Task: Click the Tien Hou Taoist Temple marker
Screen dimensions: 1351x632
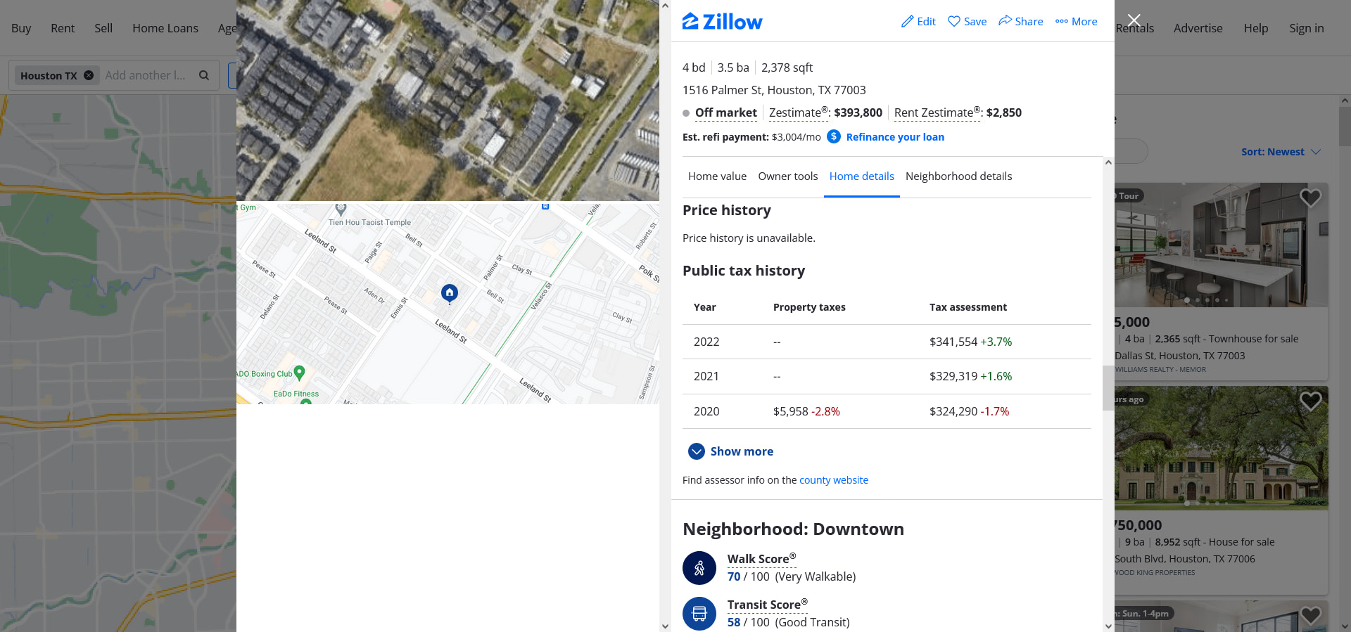Action: tap(341, 209)
